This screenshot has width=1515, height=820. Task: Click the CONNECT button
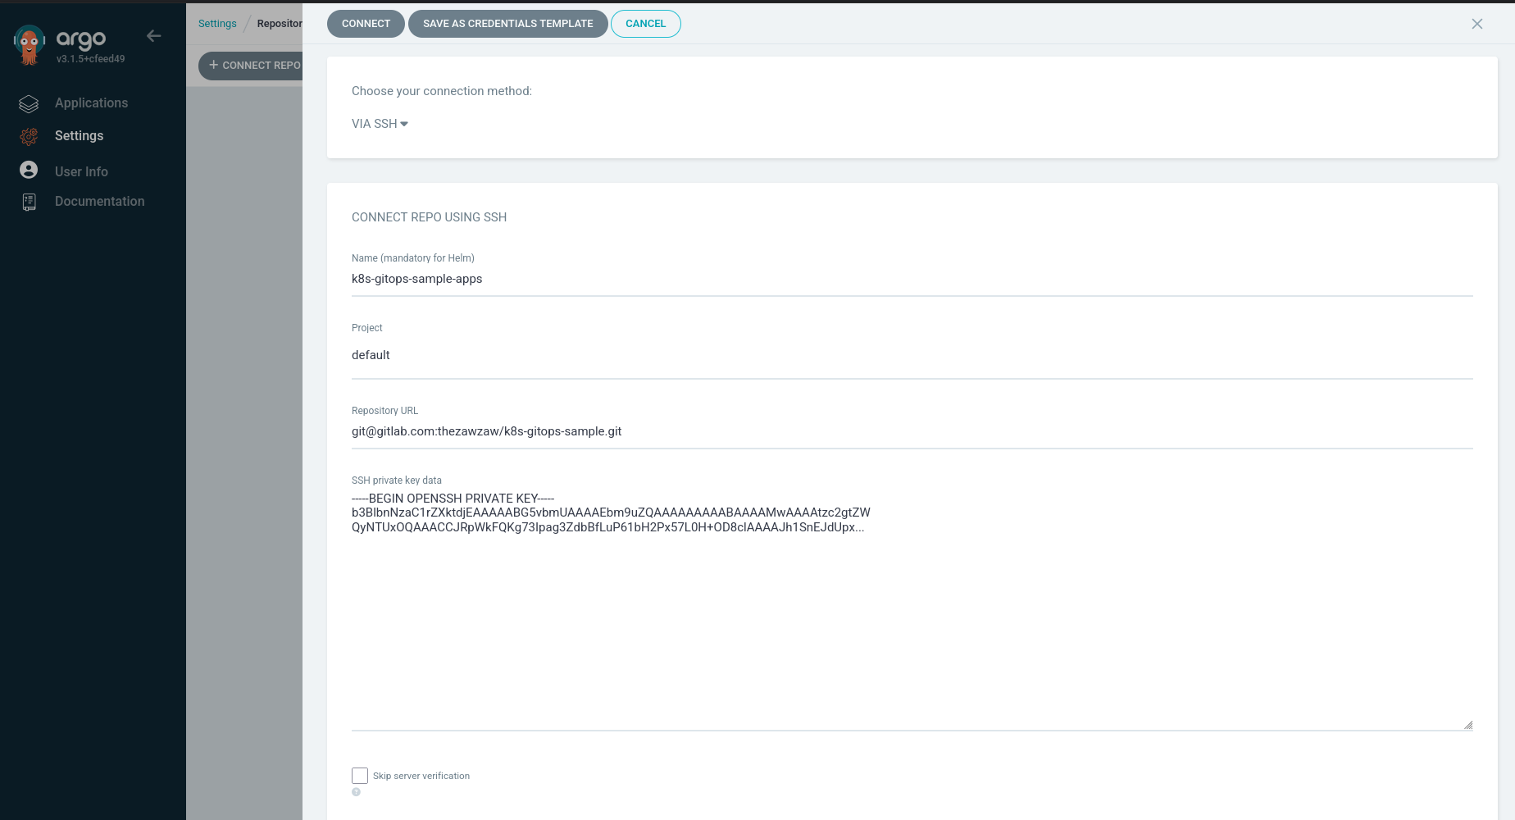(365, 23)
